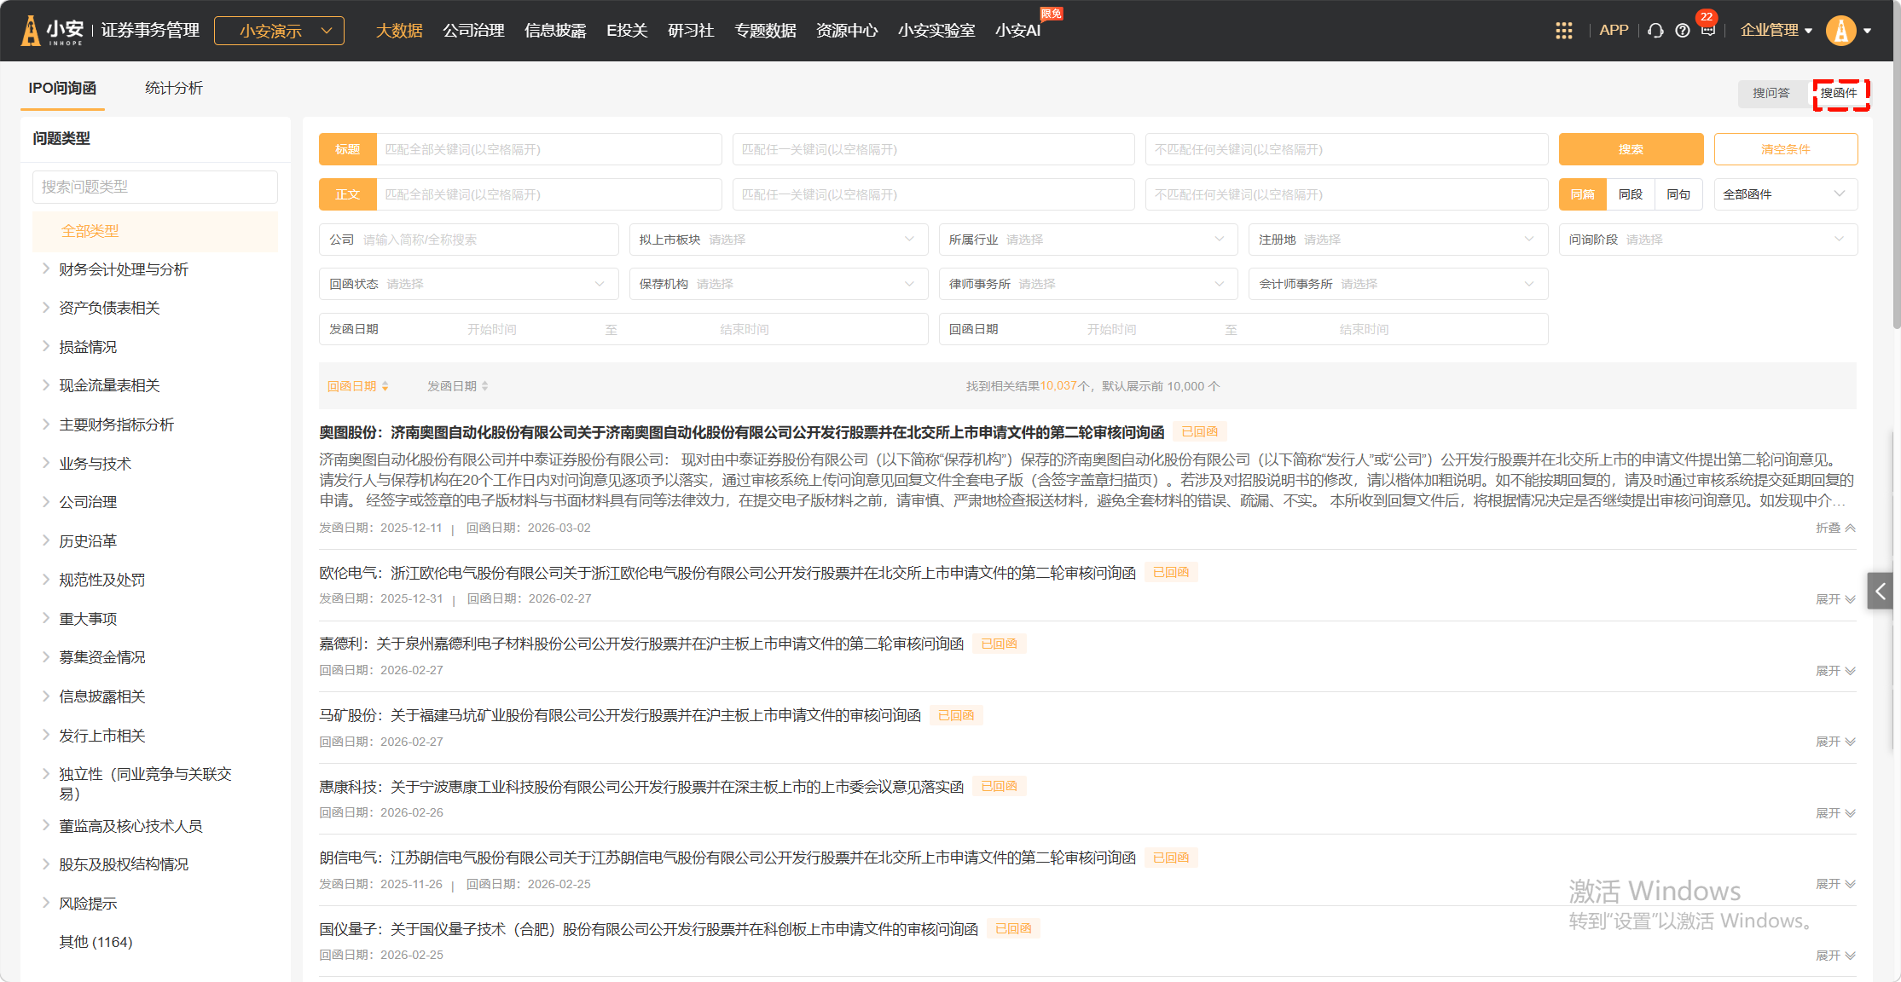Open the nine-dot apps grid icon

(x=1563, y=31)
